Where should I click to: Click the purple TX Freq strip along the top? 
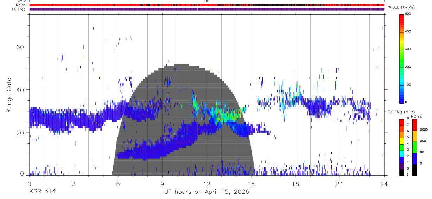207,9
